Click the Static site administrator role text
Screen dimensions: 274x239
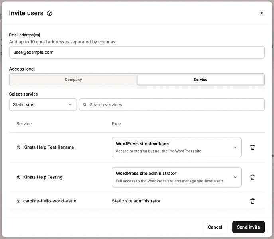136,201
